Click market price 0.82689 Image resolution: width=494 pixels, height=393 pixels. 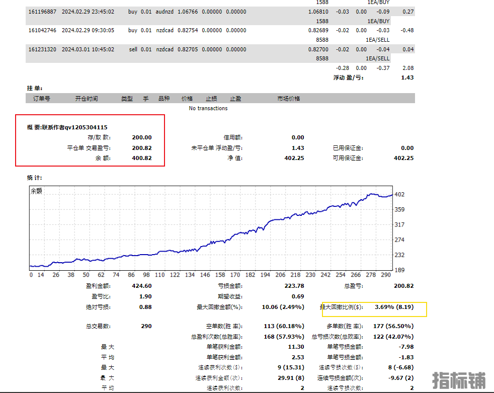pyautogui.click(x=318, y=30)
